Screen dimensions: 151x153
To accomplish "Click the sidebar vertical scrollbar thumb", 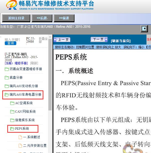I will click(x=50, y=75).
